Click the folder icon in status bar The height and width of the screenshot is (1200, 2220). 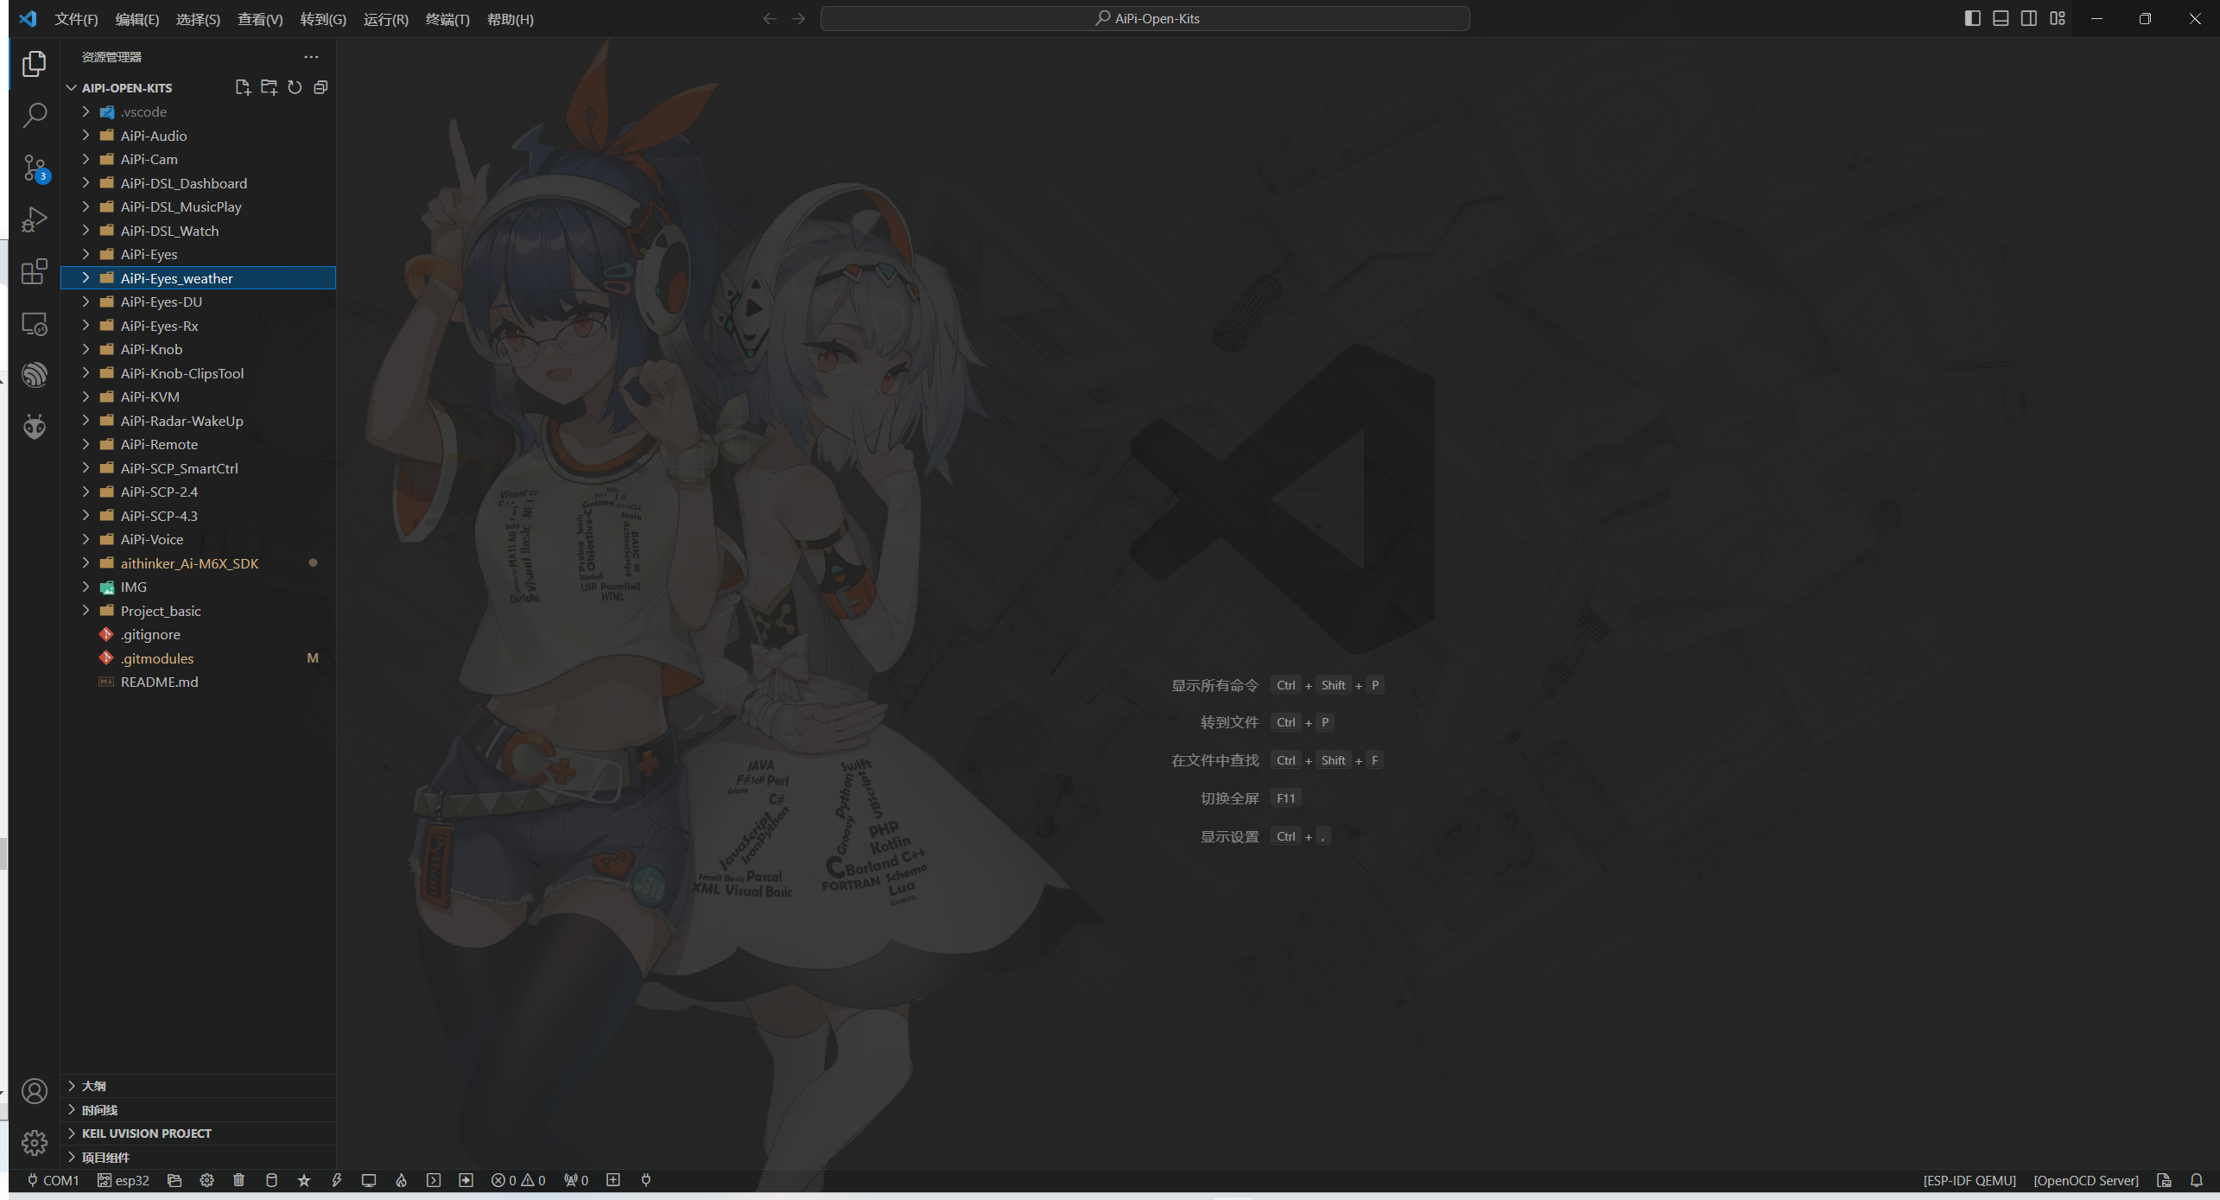tap(174, 1180)
